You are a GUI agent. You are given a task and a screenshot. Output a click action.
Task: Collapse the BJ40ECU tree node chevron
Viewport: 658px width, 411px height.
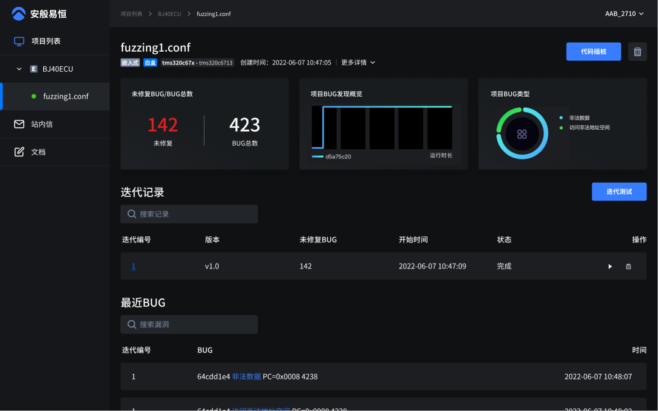click(x=19, y=69)
